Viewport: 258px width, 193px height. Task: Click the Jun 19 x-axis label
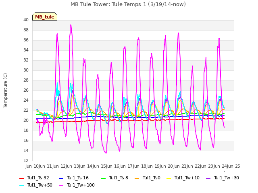pos(154,166)
